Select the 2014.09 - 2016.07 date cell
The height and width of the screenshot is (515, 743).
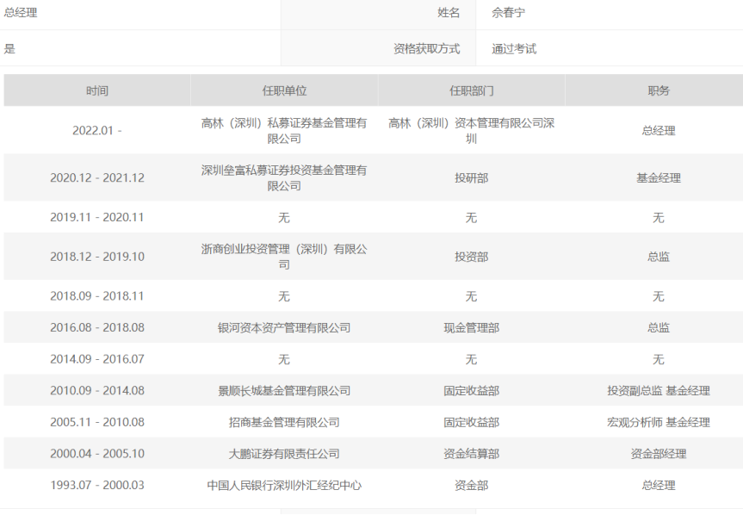pyautogui.click(x=97, y=358)
